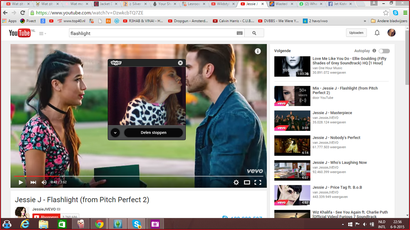Reload the current page

[23, 13]
